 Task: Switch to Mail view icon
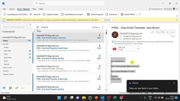point(4,88)
